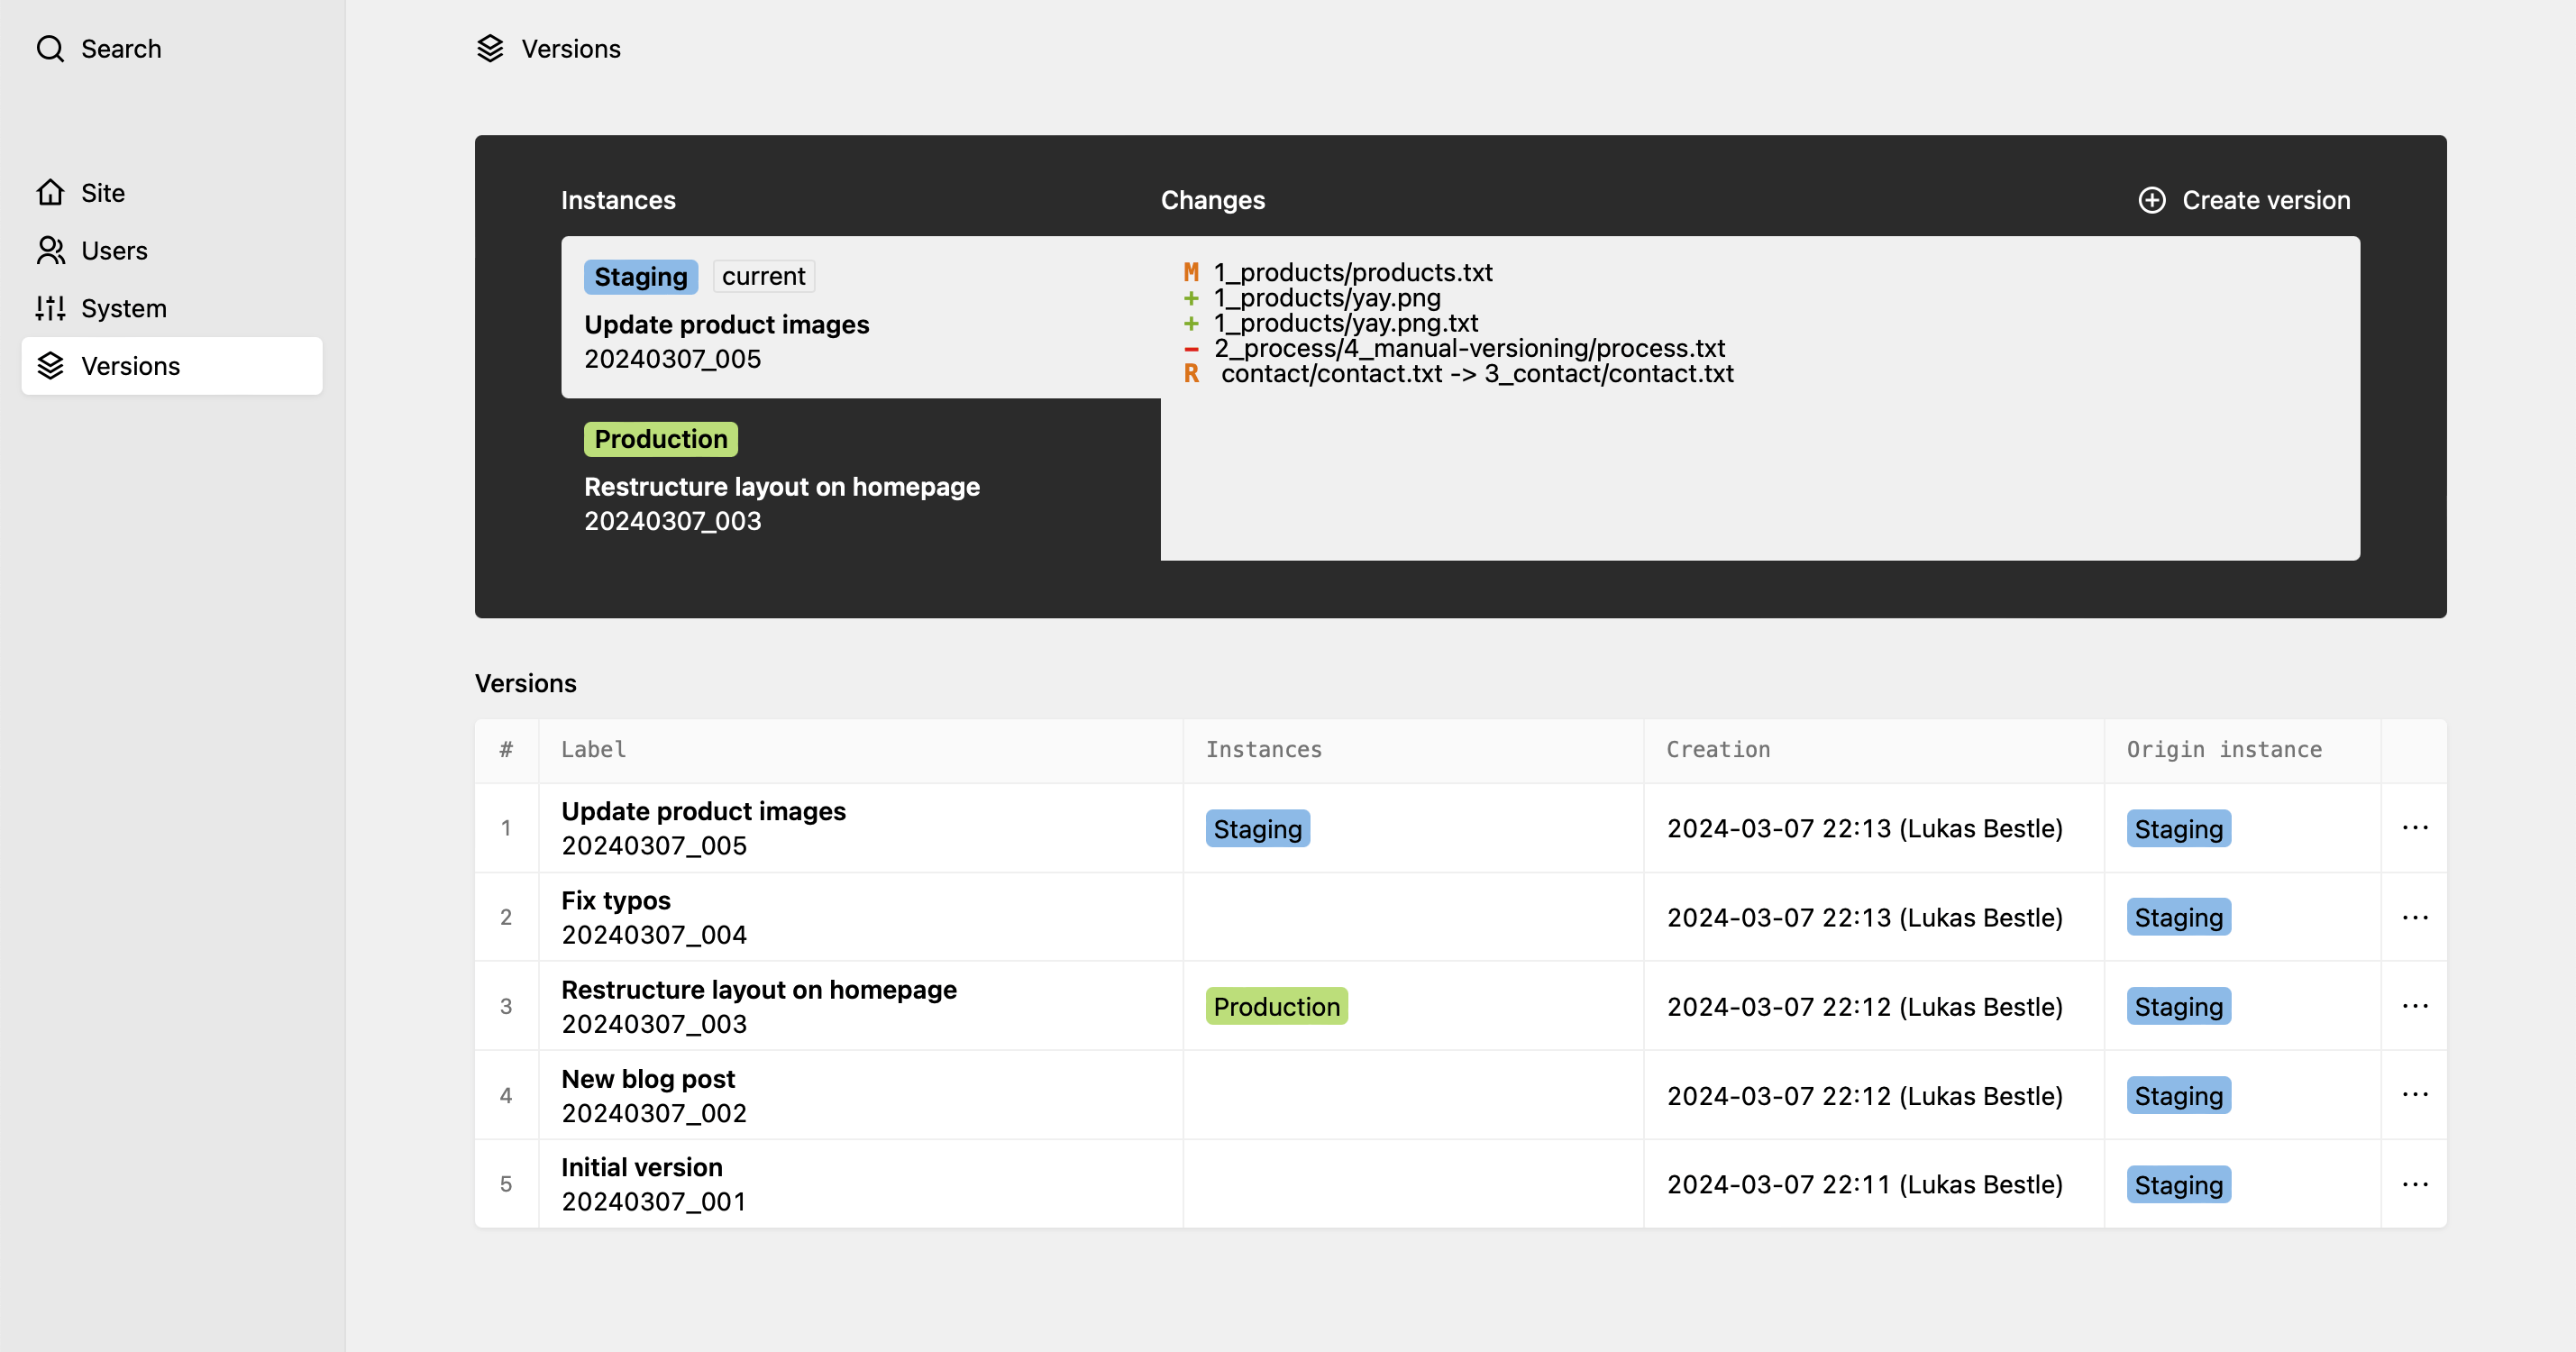The image size is (2576, 1352).
Task: Open the Users menu item
Action: point(114,250)
